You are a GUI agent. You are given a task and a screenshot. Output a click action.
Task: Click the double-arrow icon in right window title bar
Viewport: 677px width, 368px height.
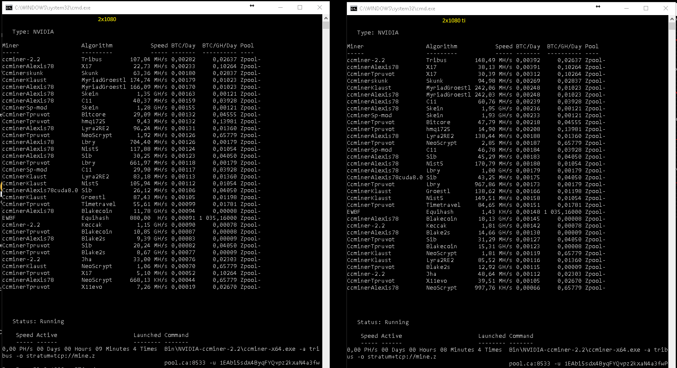click(598, 7)
